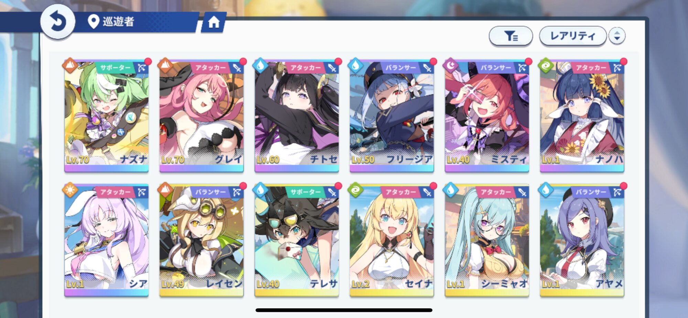Screen dimensions: 688x318
Task: Click red notification dot on シーミャオ card
Action: (x=528, y=186)
